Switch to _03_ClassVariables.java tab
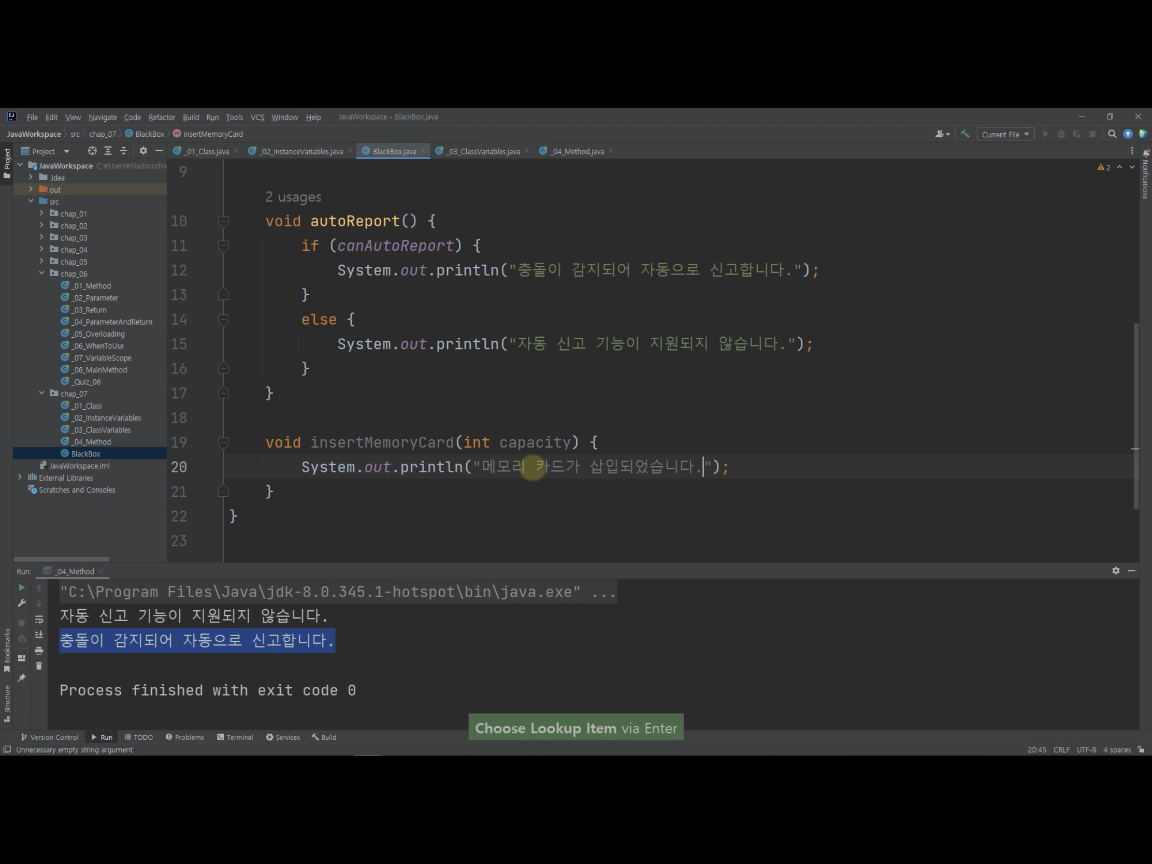 coord(482,151)
